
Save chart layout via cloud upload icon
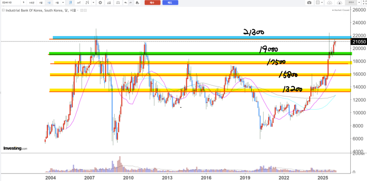339,2
